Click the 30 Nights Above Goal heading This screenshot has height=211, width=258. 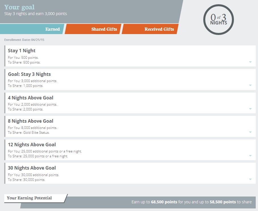(32, 168)
